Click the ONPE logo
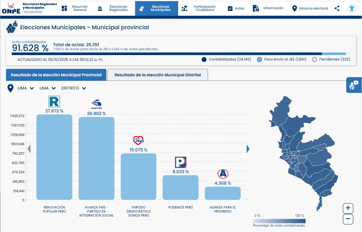Image resolution: width=362 pixels, height=232 pixels. coord(12,8)
